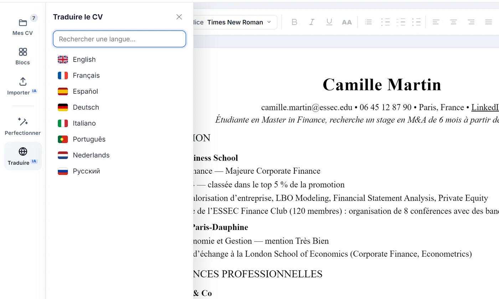Focus the Rechercher une langue search field

pyautogui.click(x=119, y=39)
